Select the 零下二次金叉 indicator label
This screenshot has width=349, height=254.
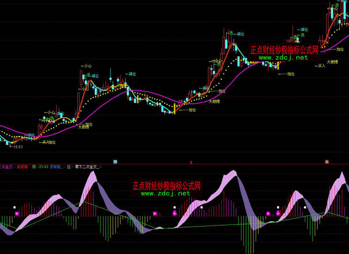click(x=87, y=166)
